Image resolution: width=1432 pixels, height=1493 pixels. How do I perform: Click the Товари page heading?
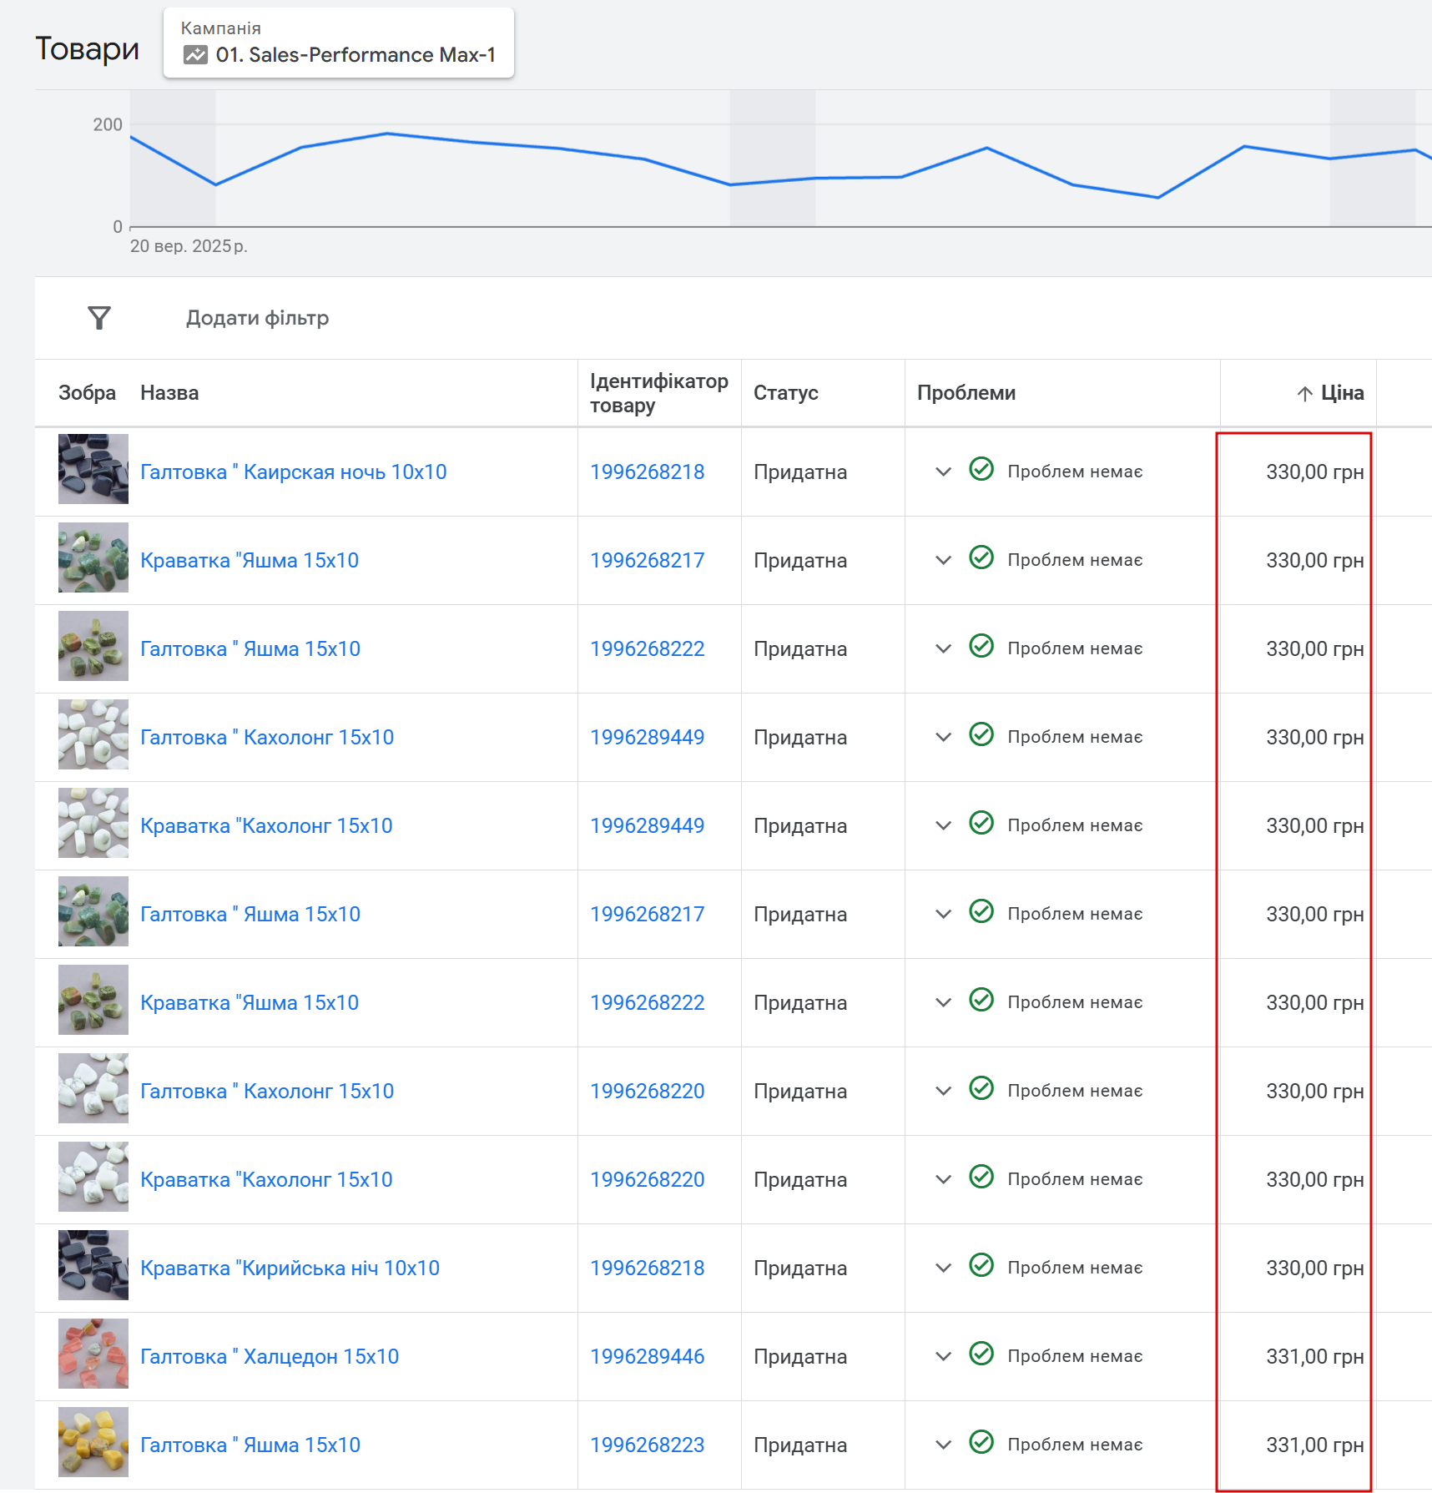pyautogui.click(x=87, y=48)
